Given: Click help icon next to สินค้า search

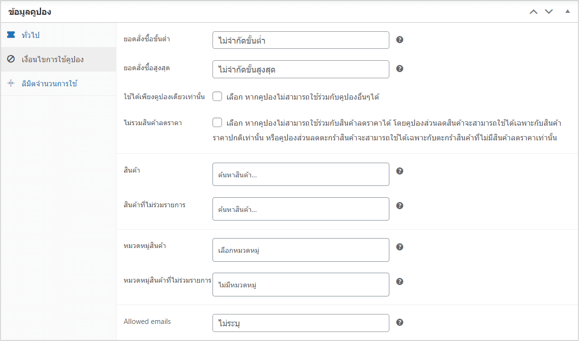Looking at the screenshot, I should pyautogui.click(x=400, y=171).
